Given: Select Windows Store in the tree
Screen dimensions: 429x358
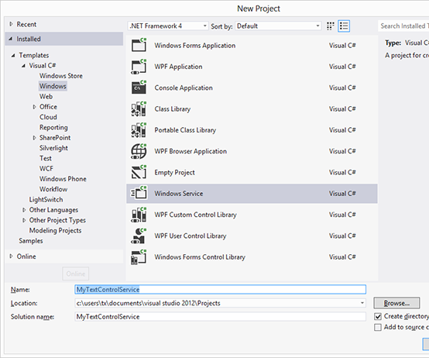Looking at the screenshot, I should click(x=61, y=76).
